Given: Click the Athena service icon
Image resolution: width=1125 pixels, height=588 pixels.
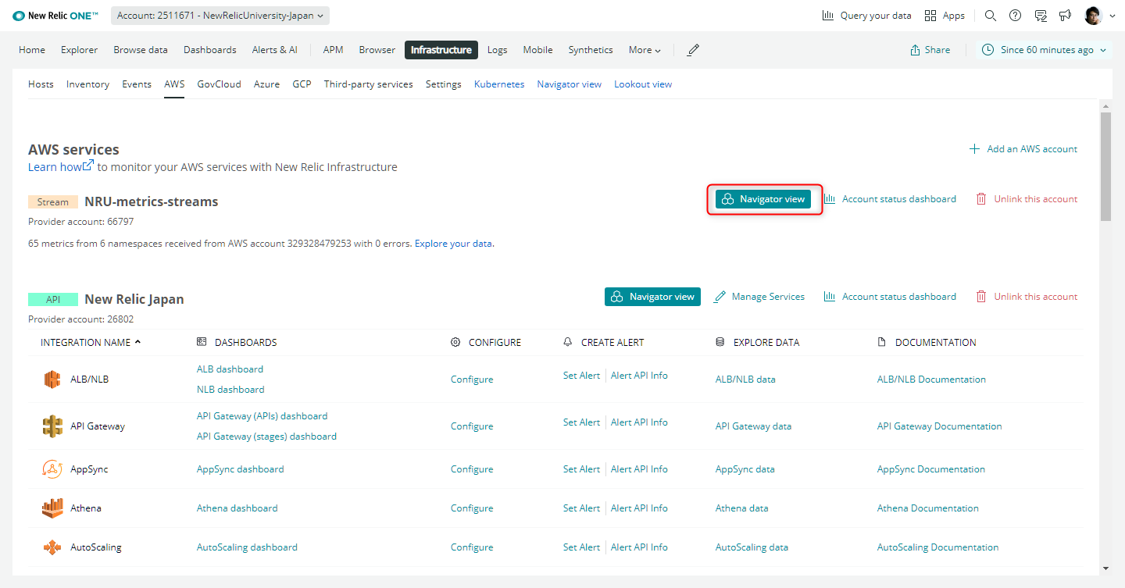Looking at the screenshot, I should point(52,508).
